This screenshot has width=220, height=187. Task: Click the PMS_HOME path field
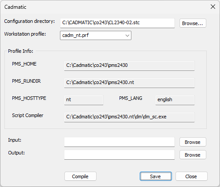point(129,66)
